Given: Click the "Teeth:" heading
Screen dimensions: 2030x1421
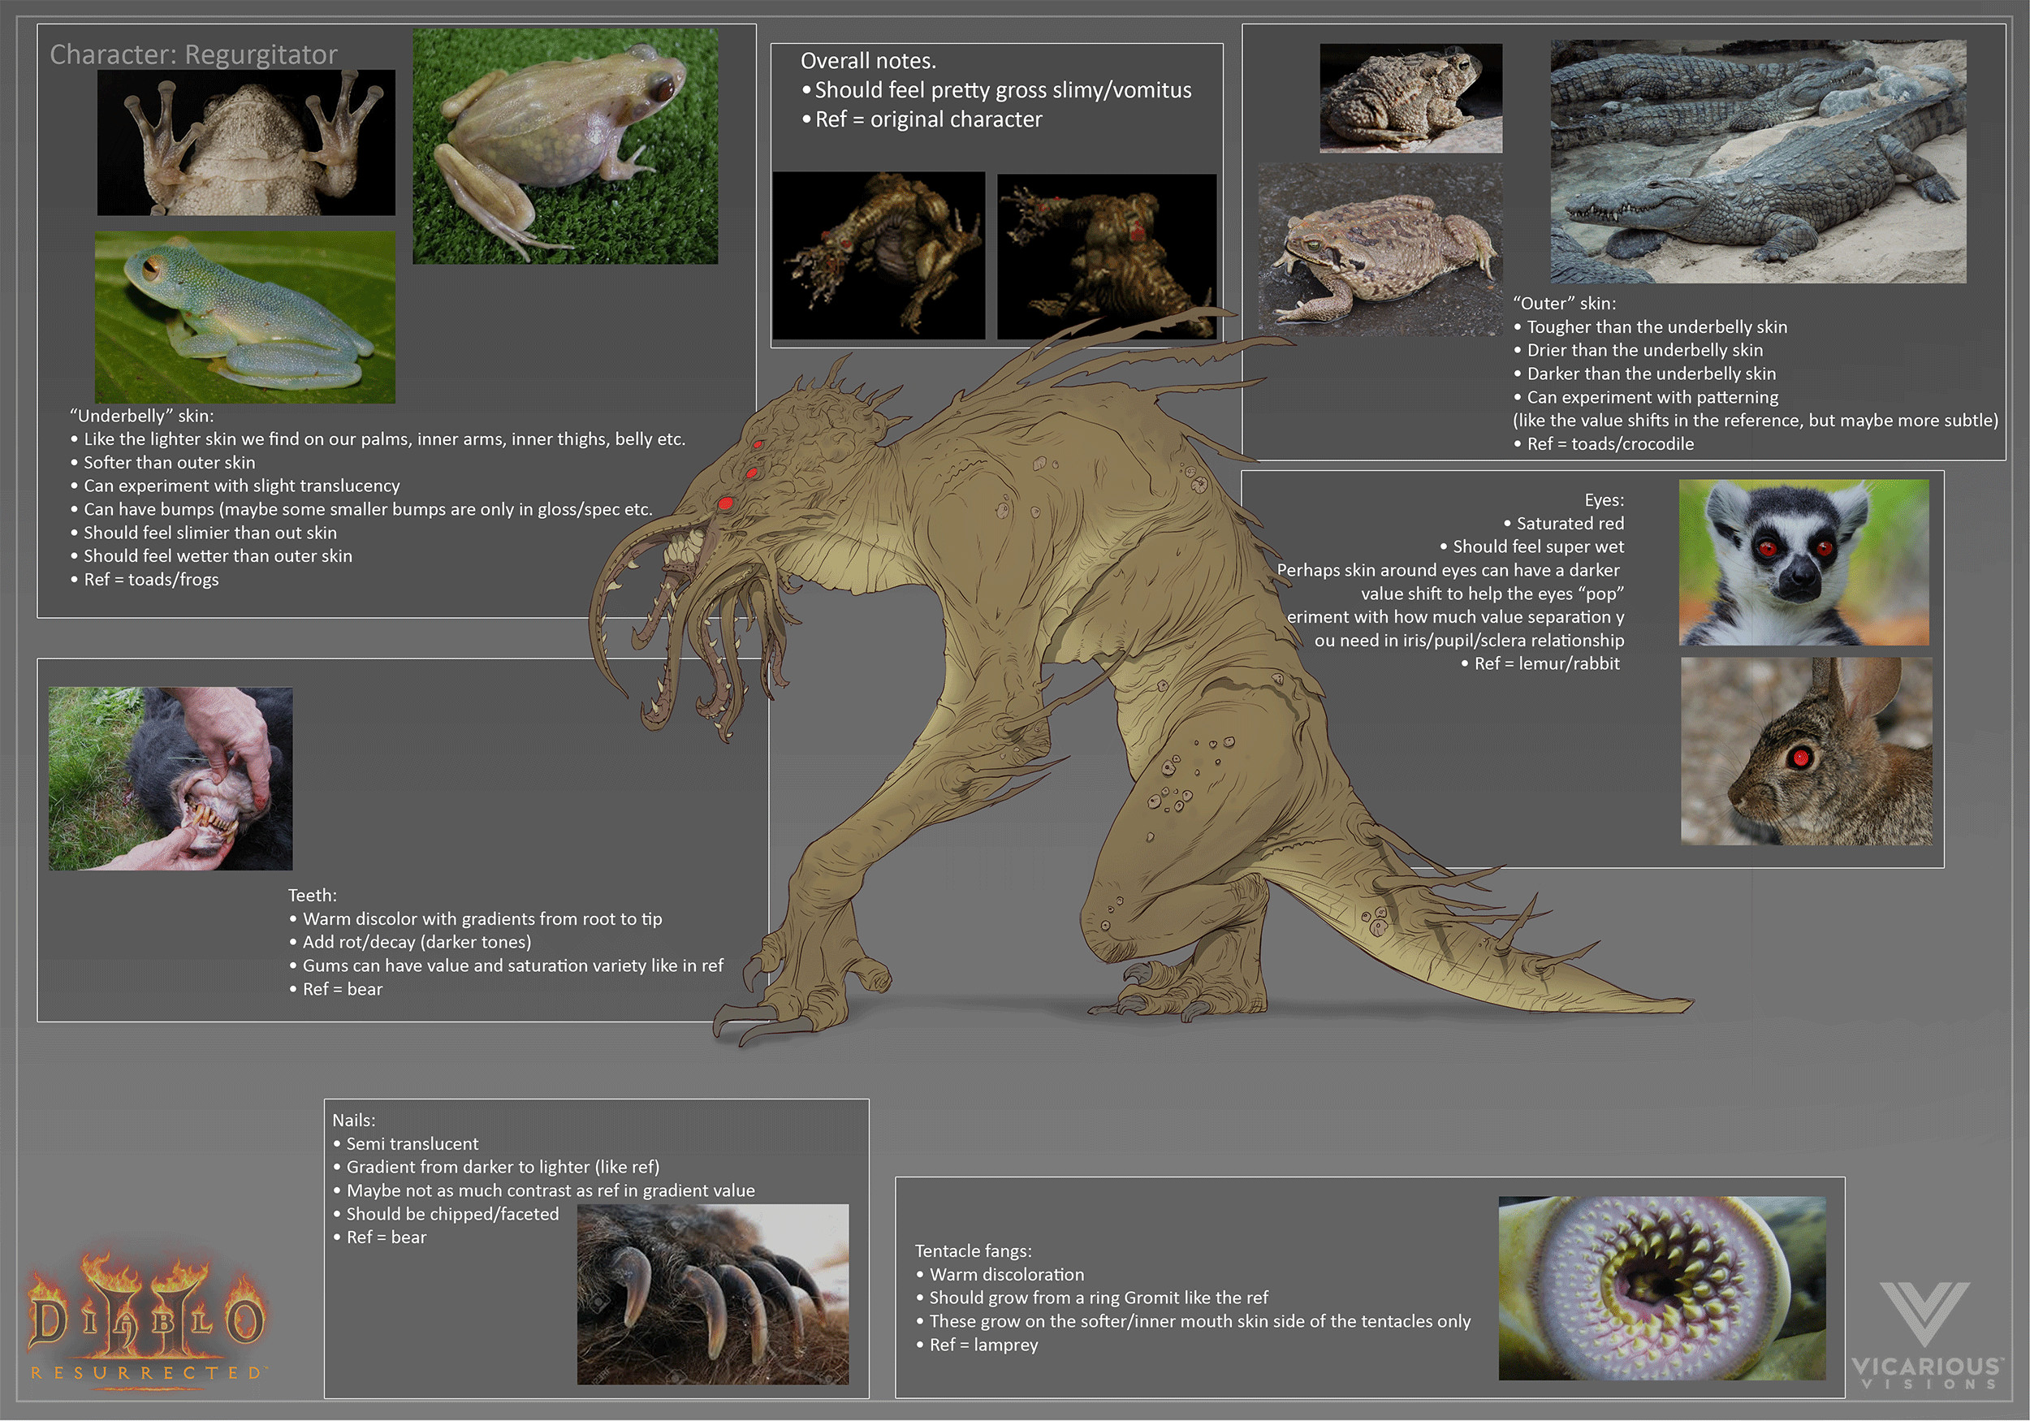Looking at the screenshot, I should point(312,895).
